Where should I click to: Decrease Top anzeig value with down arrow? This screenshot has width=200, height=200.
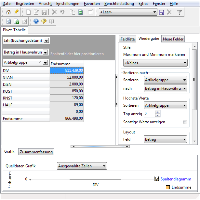click(x=157, y=115)
